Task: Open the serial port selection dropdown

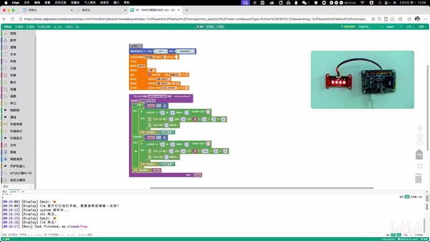Action: (x=394, y=27)
